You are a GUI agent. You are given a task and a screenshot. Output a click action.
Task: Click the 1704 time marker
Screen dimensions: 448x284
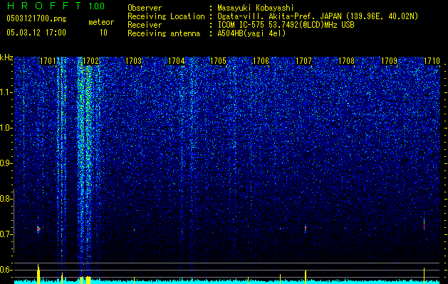click(176, 61)
